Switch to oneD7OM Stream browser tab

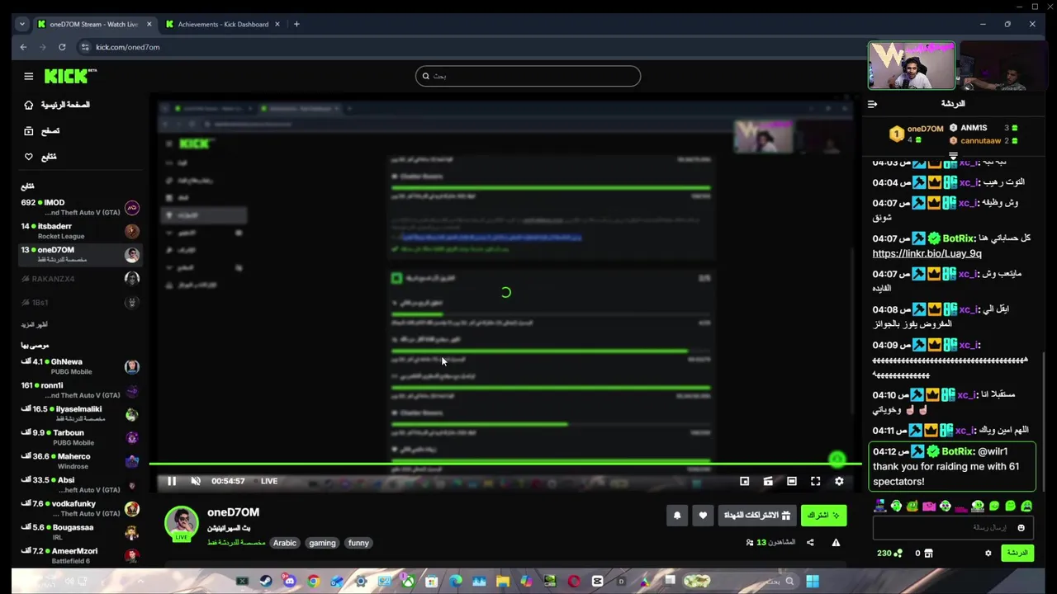coord(94,24)
